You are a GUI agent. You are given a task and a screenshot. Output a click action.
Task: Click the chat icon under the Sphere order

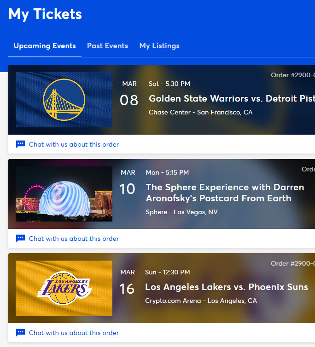point(20,239)
